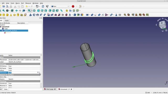This screenshot has width=168, height=94.
Task: Open the Edit menu
Action: click(x=3, y=3)
